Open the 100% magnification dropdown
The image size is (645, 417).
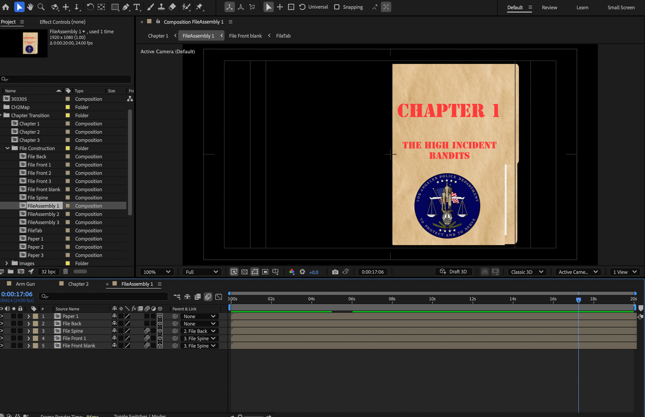157,272
